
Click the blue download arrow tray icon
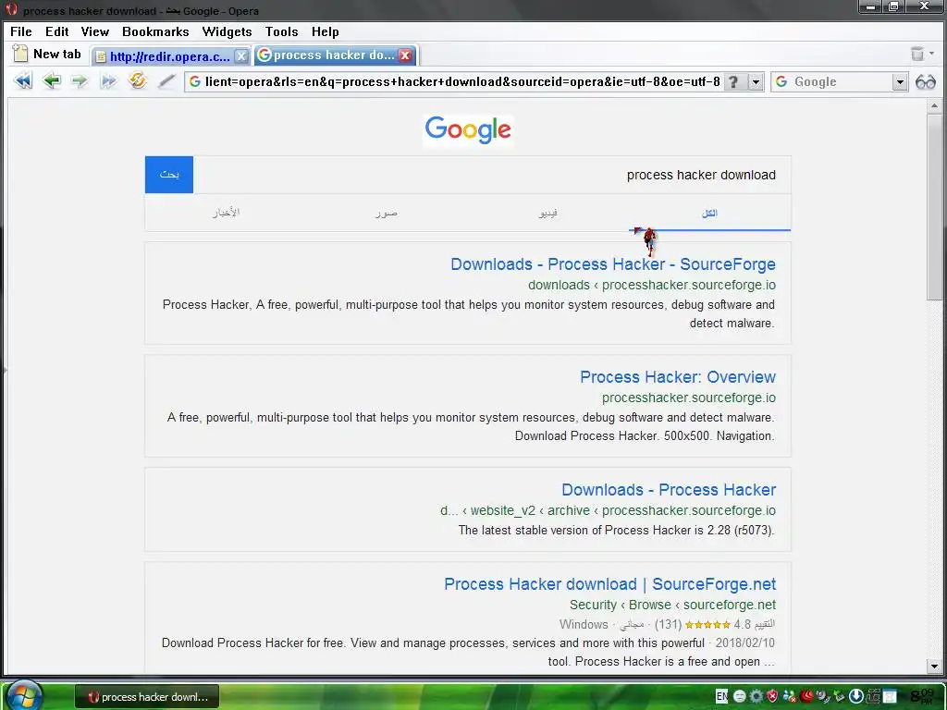point(855,696)
